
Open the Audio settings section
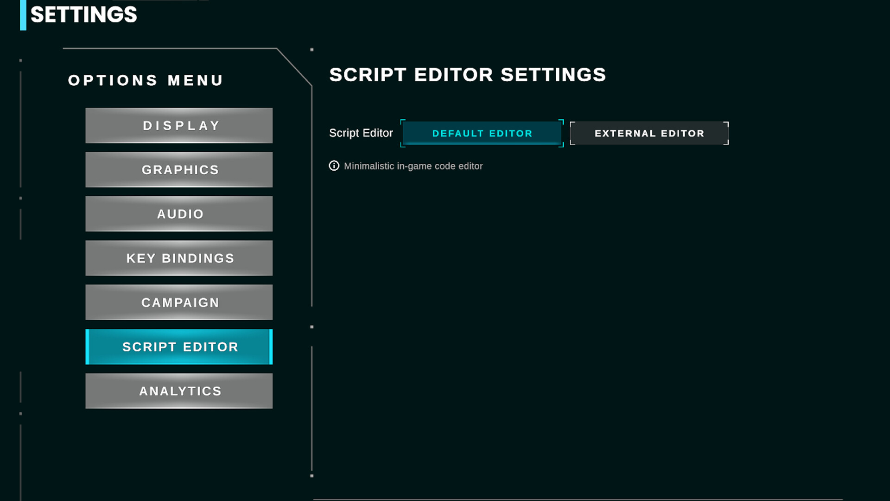[178, 214]
